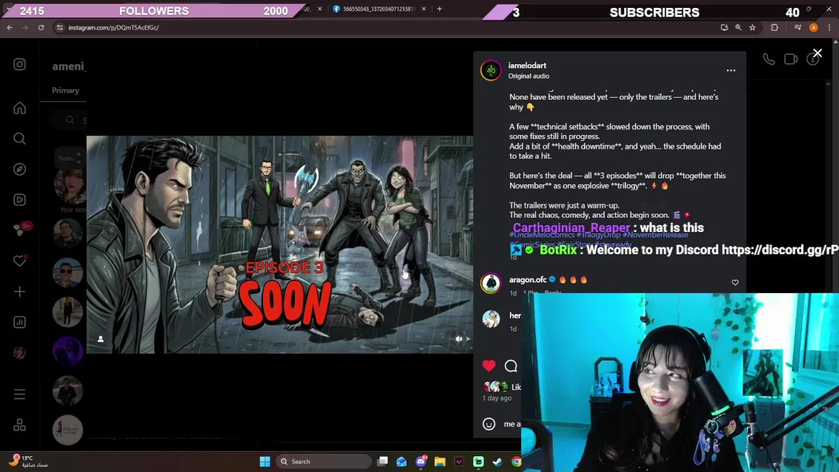Like the aragon.ofc comment heart
Image resolution: width=839 pixels, height=472 pixels.
coord(735,283)
